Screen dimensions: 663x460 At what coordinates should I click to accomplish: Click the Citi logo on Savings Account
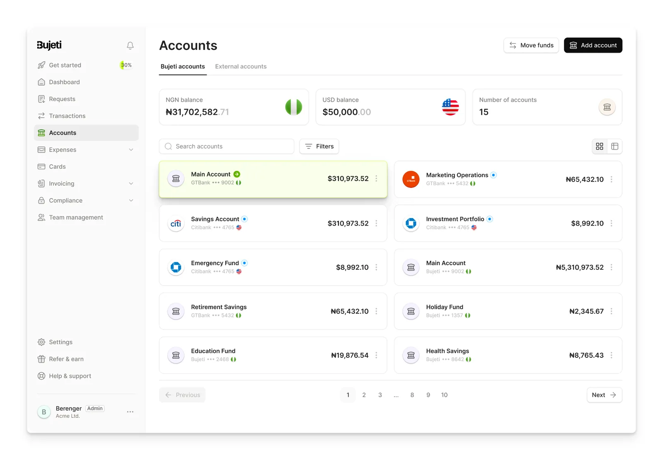click(x=176, y=224)
